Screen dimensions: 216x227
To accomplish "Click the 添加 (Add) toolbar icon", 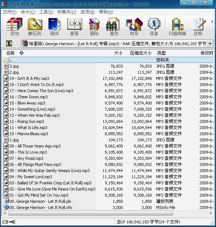I will point(14,24).
